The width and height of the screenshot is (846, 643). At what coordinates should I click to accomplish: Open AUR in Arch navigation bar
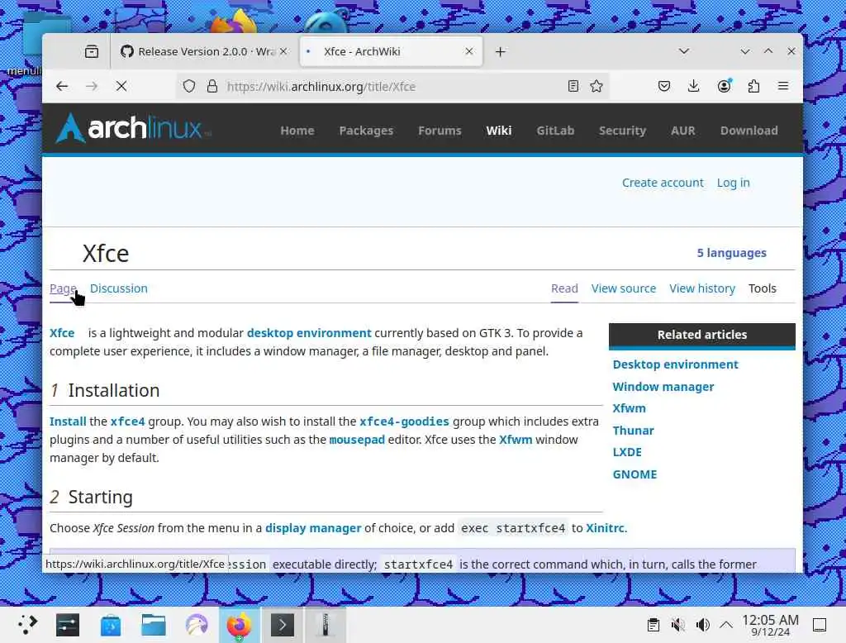click(683, 131)
